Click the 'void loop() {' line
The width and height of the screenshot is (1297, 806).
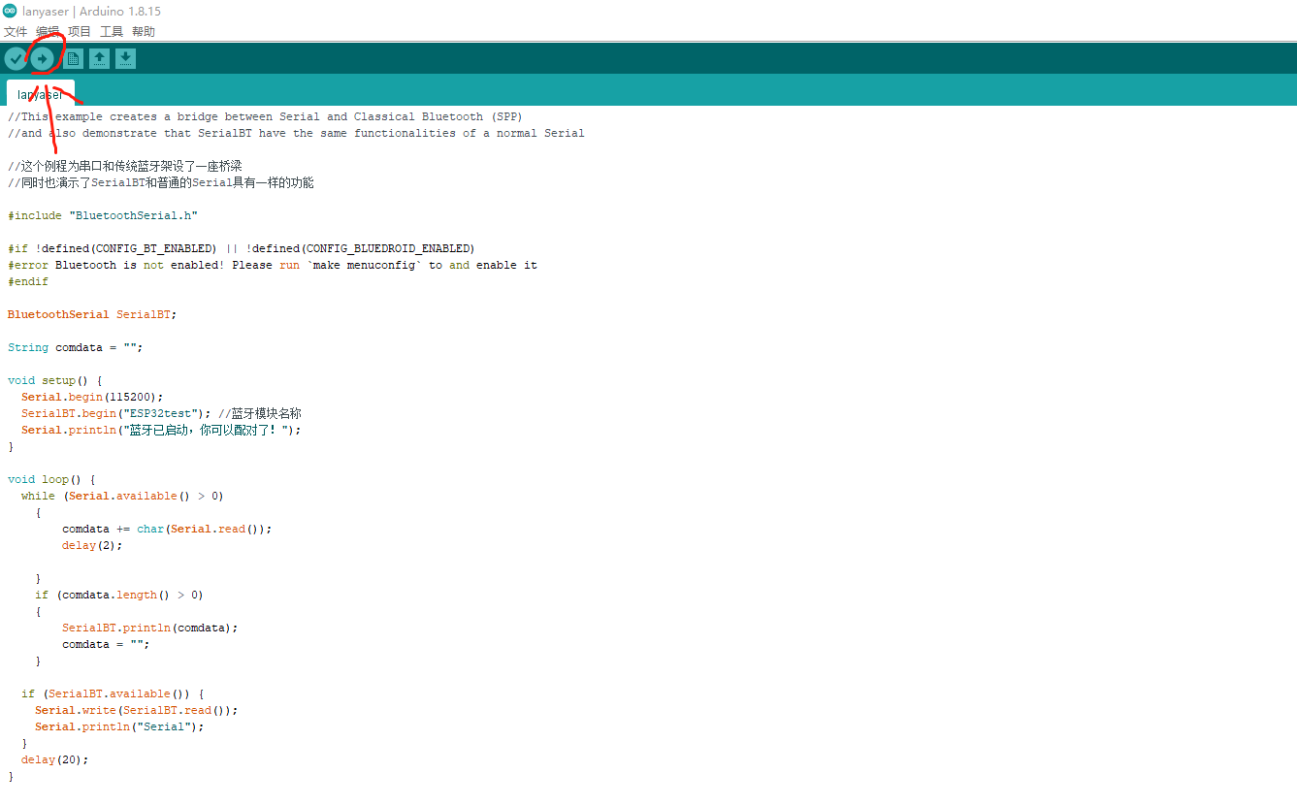point(51,479)
